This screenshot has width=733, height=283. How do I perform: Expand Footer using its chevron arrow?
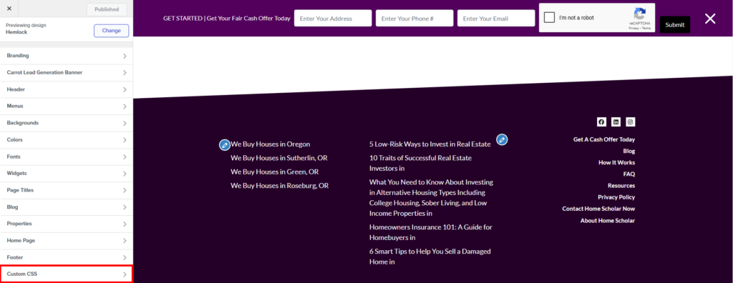125,258
